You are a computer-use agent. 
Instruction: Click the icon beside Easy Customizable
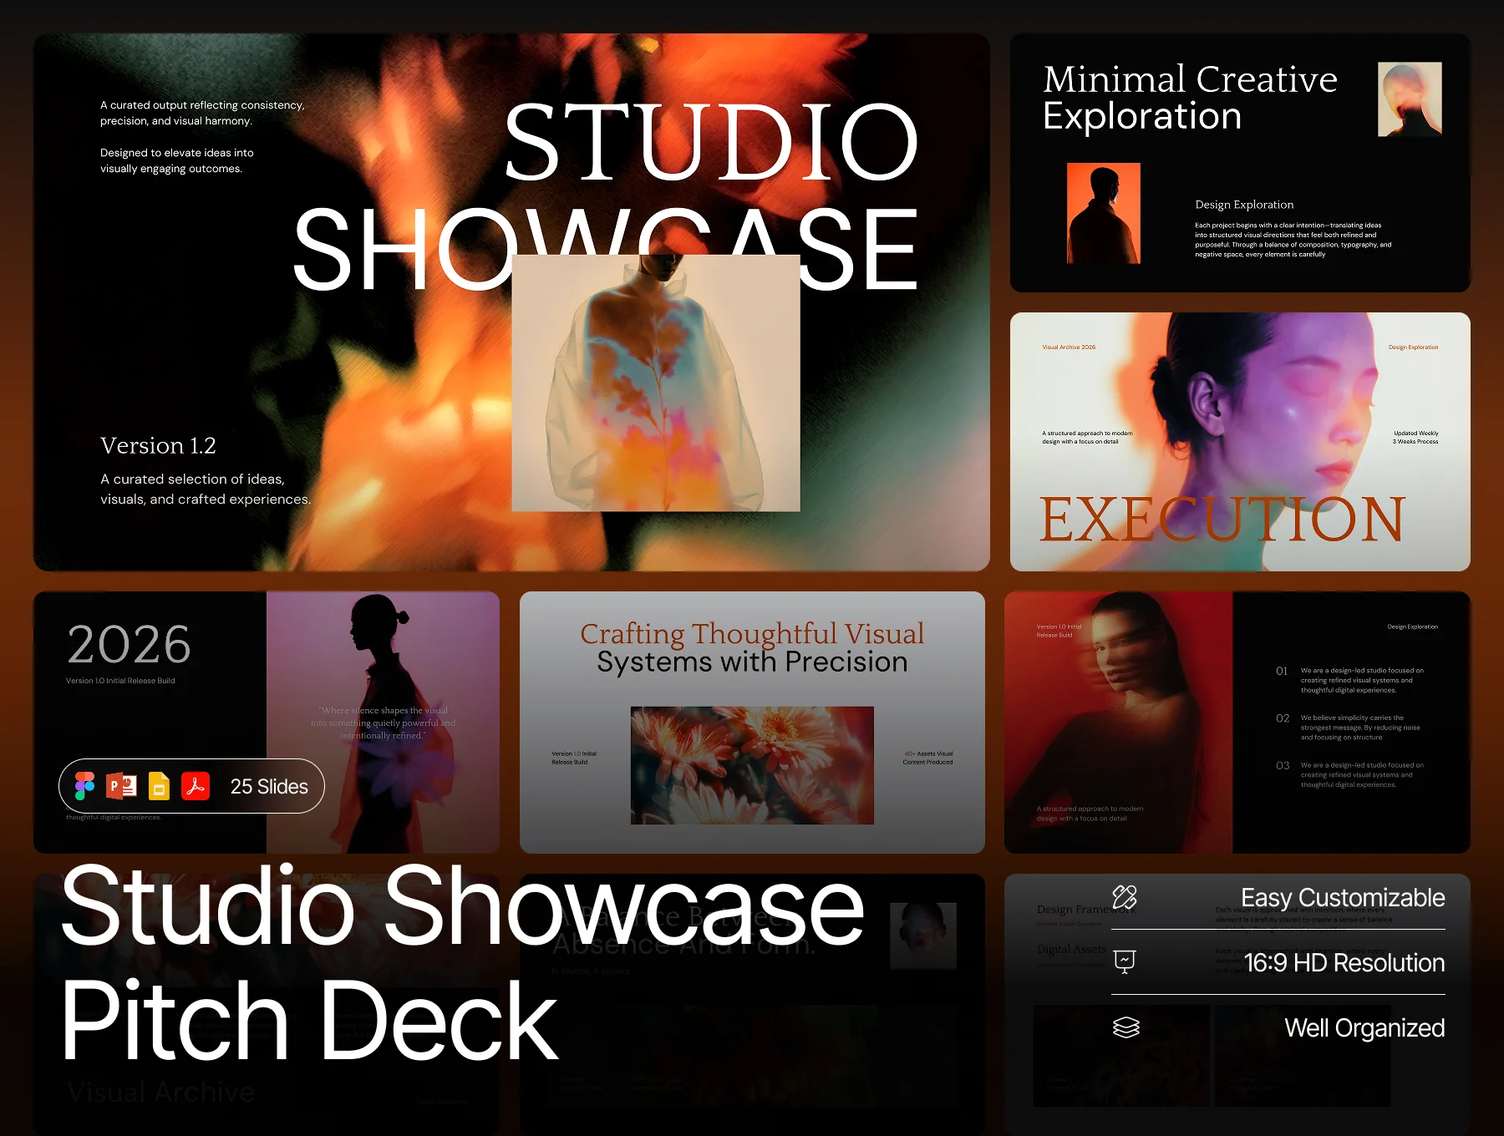[1125, 897]
